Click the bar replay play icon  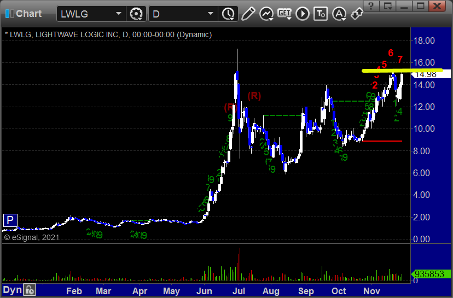pyautogui.click(x=303, y=14)
